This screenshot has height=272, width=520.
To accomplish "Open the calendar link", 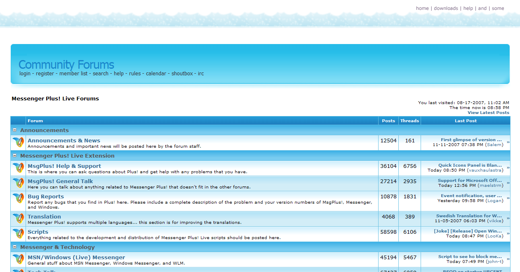I will coord(156,74).
